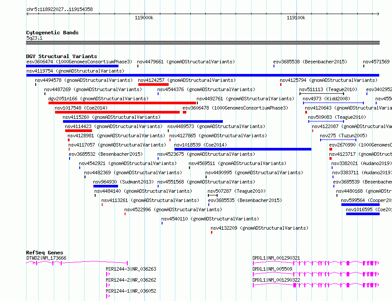Open esv3685532 (Besenbacher2015) label
The image size is (392, 301).
(x=106, y=154)
